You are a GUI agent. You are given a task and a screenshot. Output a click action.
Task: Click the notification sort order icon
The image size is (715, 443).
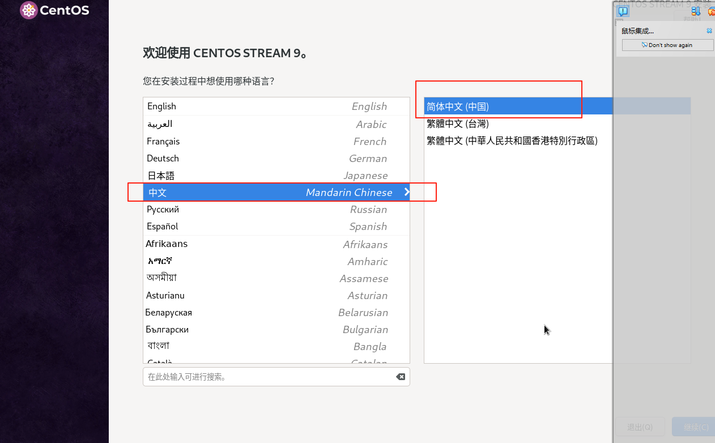coord(696,11)
